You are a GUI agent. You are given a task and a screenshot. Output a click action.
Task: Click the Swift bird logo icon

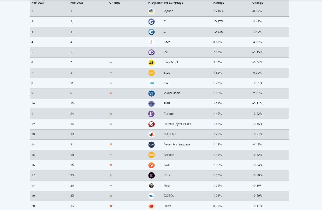(151, 165)
